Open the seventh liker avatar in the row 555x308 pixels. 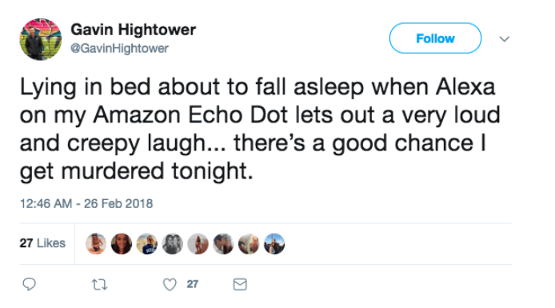coord(249,244)
